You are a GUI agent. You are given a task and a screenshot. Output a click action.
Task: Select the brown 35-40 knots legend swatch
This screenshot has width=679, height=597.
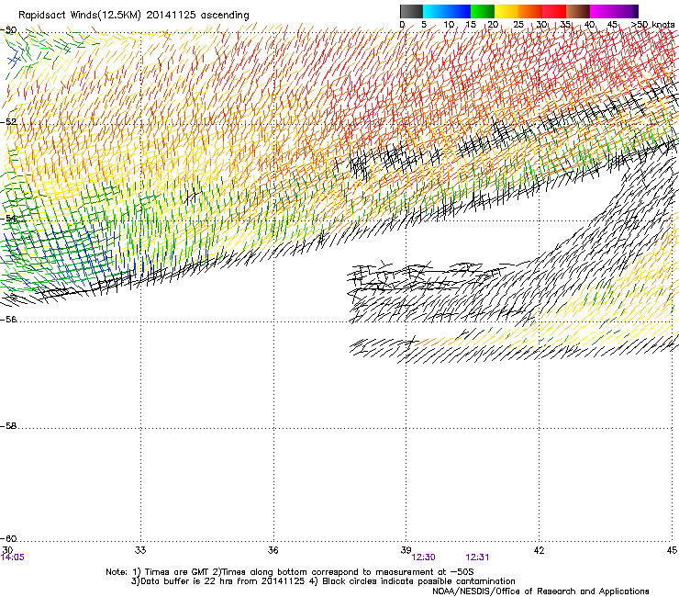578,11
